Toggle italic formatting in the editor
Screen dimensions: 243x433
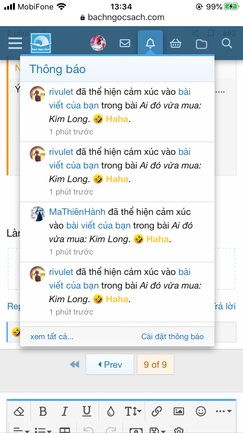tap(64, 411)
